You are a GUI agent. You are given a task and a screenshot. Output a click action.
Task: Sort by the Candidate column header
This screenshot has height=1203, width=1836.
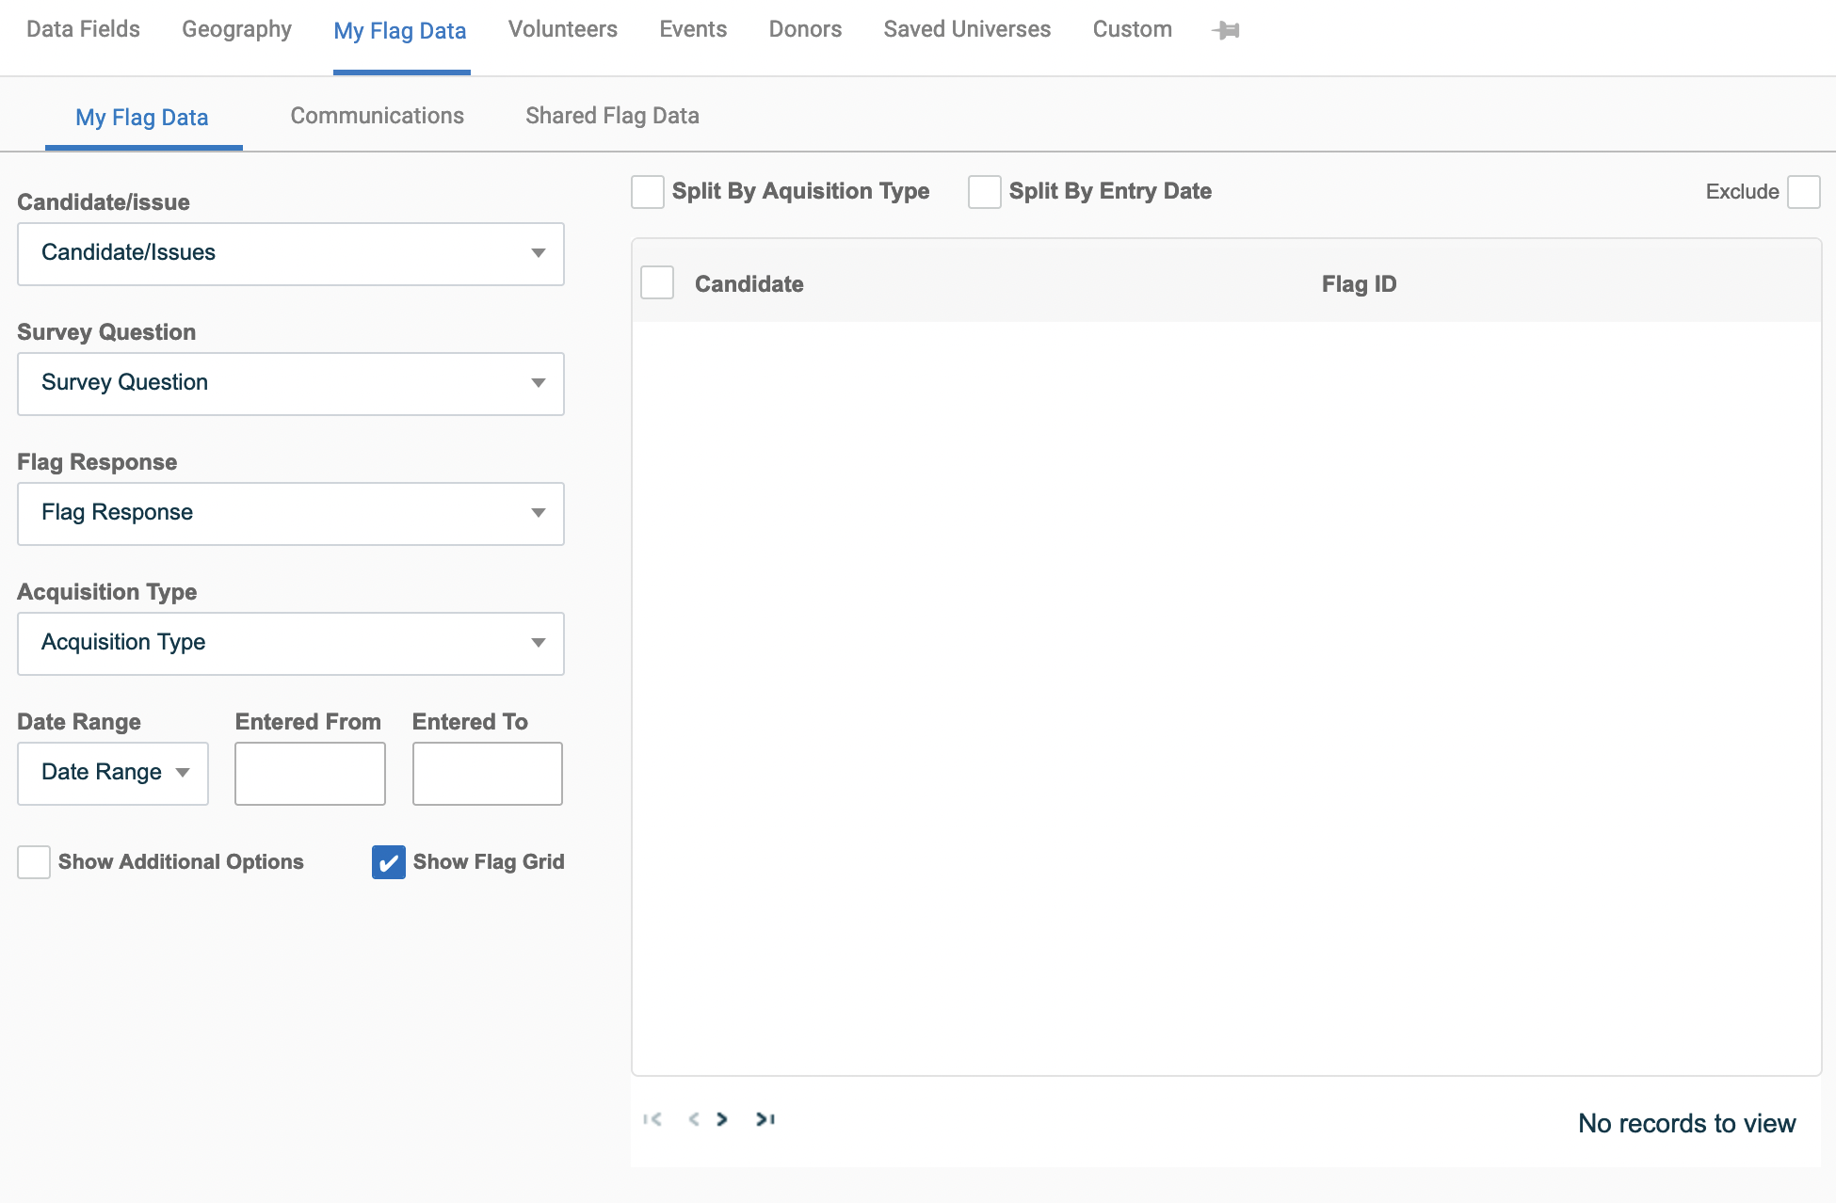[x=749, y=284]
